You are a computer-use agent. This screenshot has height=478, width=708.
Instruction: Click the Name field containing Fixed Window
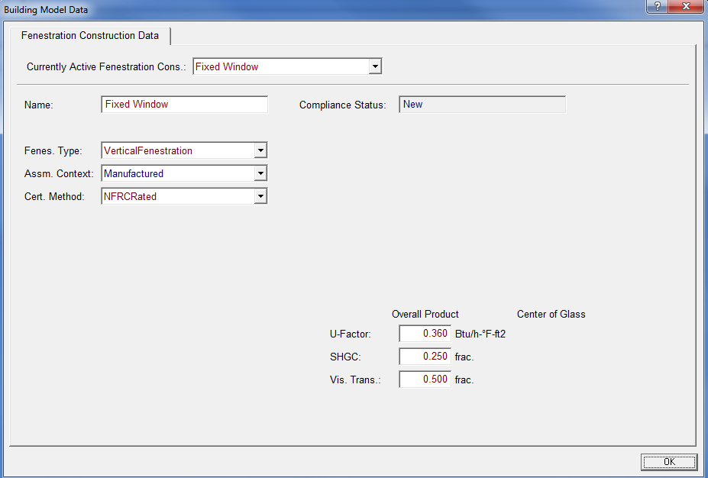tap(184, 105)
